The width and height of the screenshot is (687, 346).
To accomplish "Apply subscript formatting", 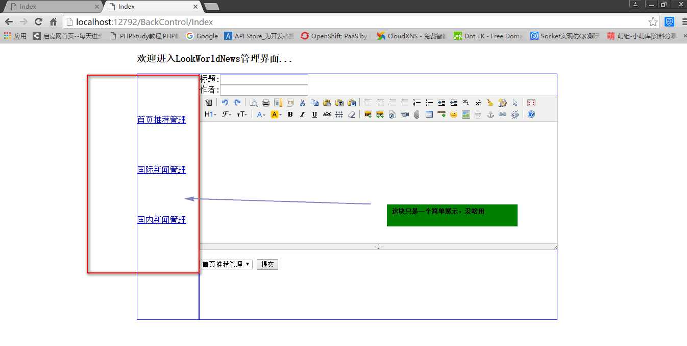I will (x=466, y=103).
